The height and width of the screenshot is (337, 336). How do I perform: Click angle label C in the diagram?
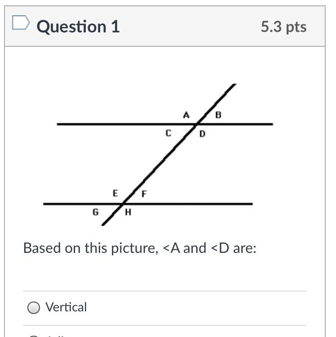click(168, 133)
